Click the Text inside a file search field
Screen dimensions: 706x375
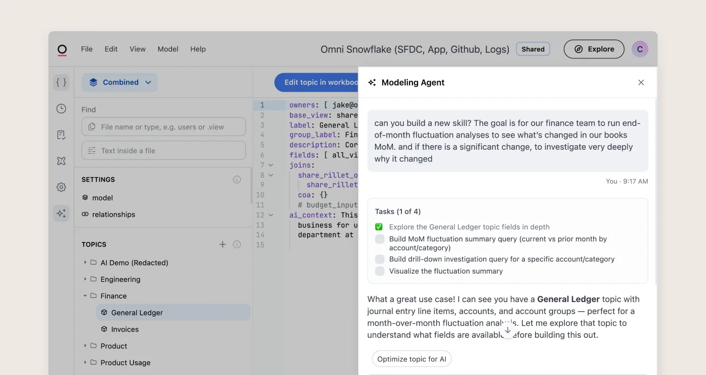[x=163, y=150]
